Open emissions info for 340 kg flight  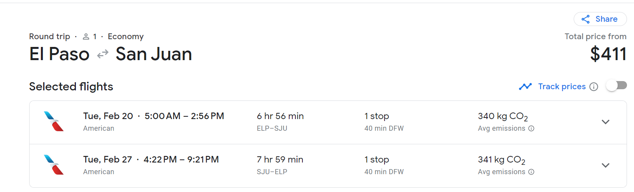531,128
